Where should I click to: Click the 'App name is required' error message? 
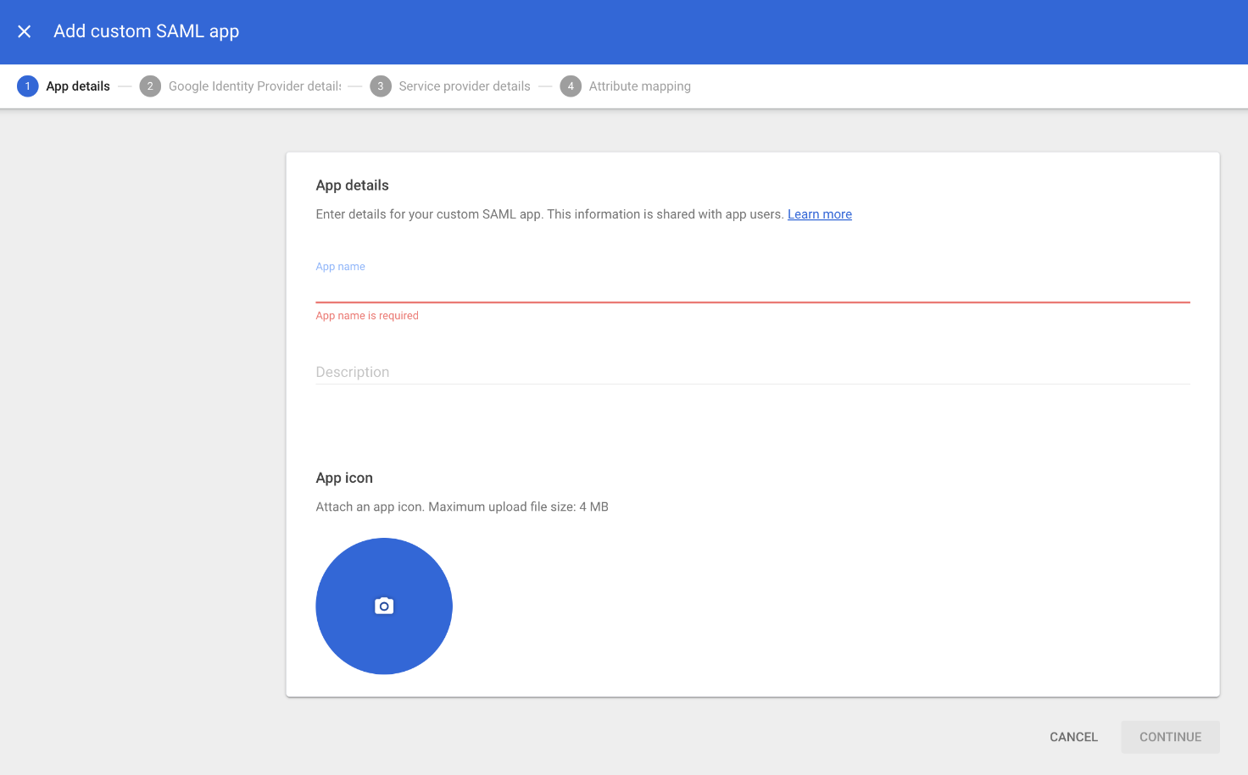[367, 316]
